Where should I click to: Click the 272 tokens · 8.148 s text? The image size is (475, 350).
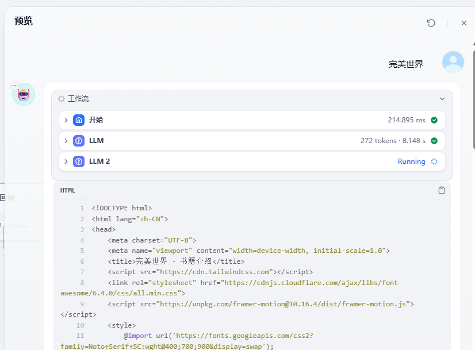tap(393, 140)
